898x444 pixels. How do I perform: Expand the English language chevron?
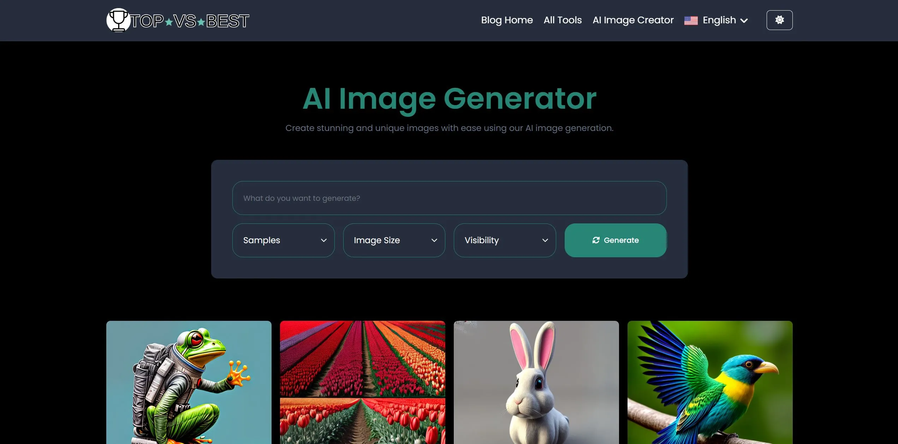click(x=744, y=21)
